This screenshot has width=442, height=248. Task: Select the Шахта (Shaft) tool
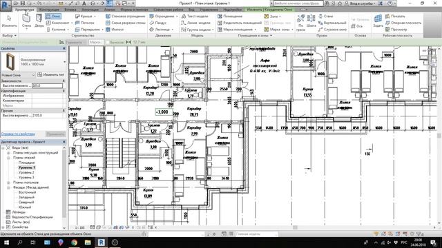tap(311, 21)
